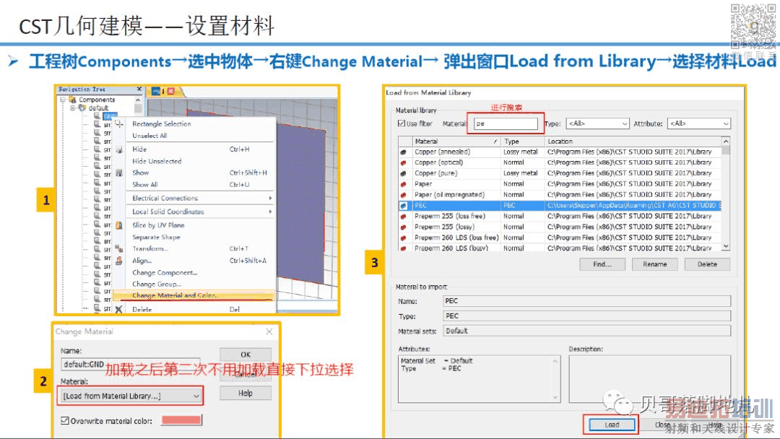Close the Change Material dialog
This screenshot has width=780, height=439.
(269, 331)
